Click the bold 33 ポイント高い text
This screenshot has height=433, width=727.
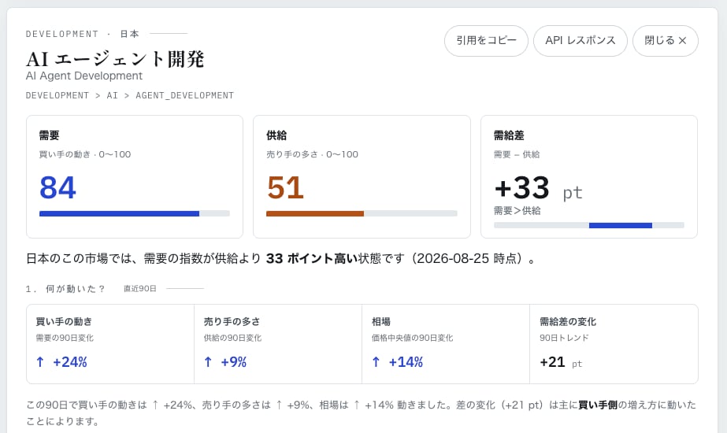[312, 258]
